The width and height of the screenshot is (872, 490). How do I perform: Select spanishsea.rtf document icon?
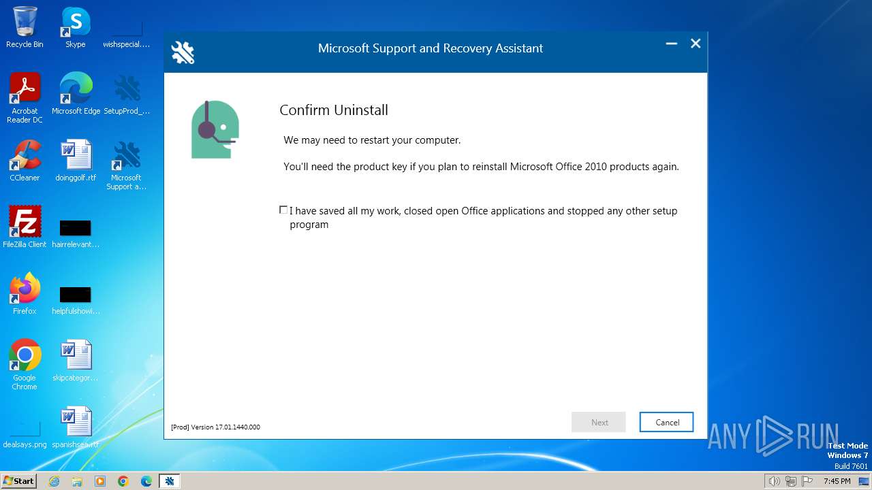pyautogui.click(x=76, y=427)
